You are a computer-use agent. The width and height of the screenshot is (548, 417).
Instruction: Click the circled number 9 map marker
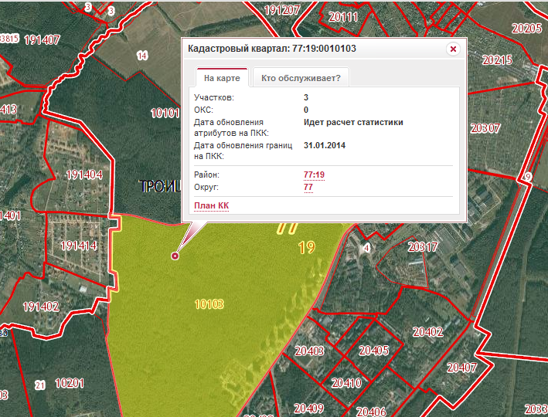click(x=528, y=177)
